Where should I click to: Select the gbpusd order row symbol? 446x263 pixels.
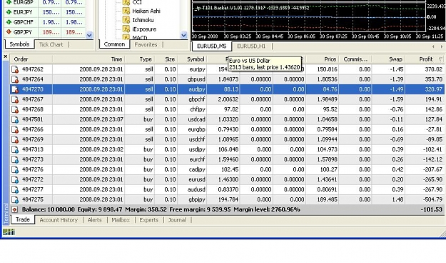(x=196, y=79)
